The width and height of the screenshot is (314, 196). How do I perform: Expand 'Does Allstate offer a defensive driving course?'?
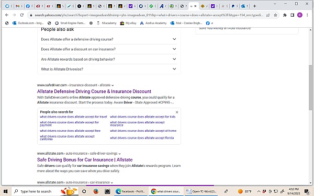[x=109, y=39]
